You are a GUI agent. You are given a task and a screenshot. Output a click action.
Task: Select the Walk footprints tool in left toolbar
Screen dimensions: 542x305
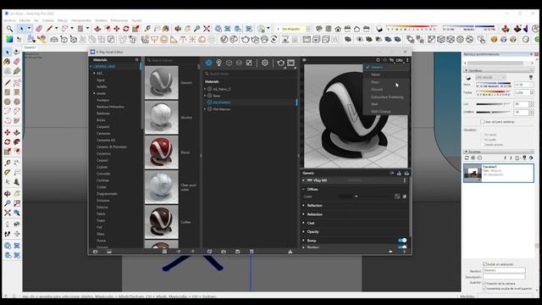(8, 234)
